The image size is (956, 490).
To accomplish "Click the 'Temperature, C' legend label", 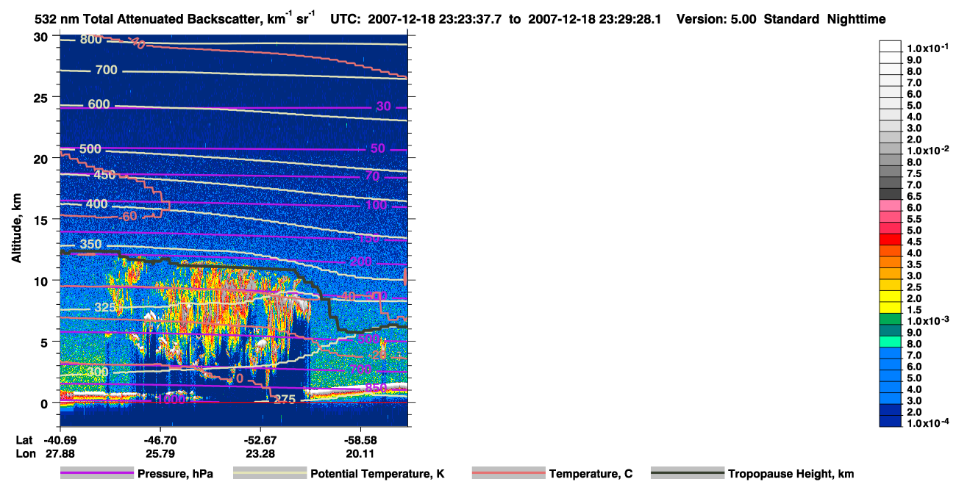I will pyautogui.click(x=591, y=474).
